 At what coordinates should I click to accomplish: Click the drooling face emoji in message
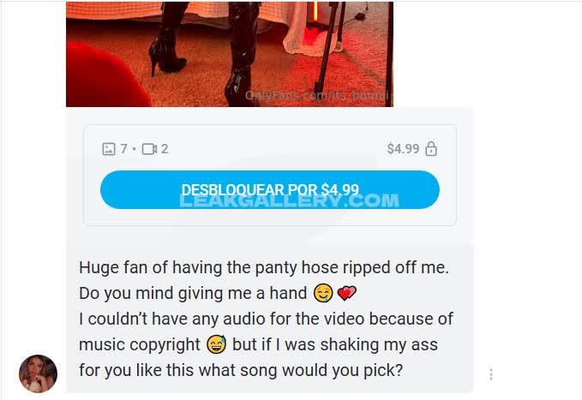coord(323,293)
